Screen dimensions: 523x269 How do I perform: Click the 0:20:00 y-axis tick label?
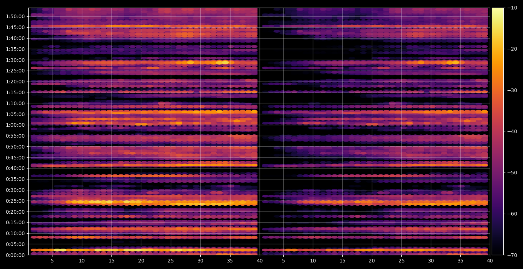pyautogui.click(x=15, y=212)
